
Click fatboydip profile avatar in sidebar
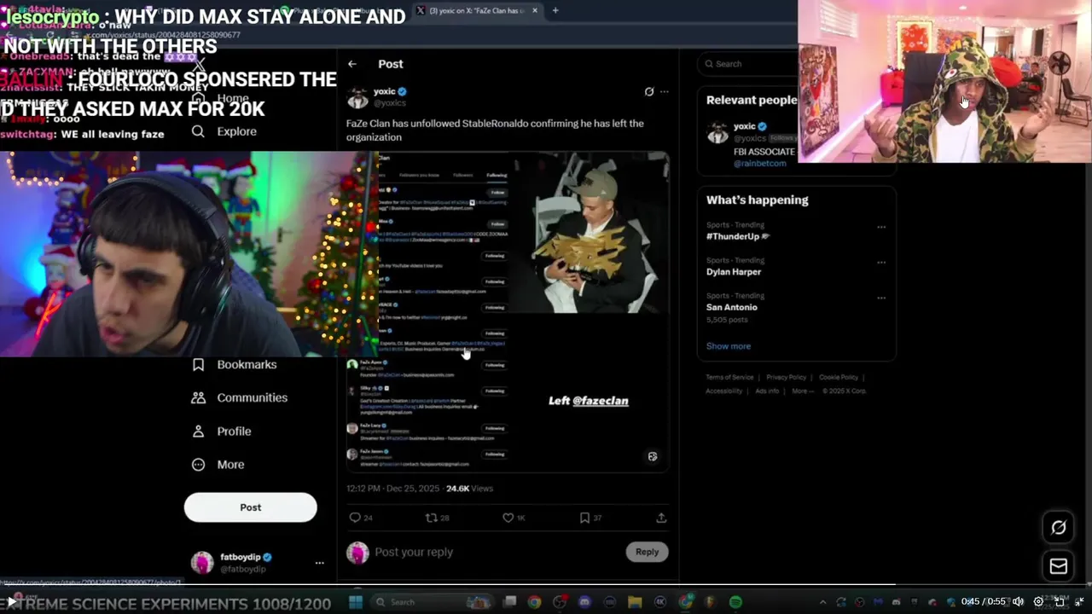click(x=202, y=563)
